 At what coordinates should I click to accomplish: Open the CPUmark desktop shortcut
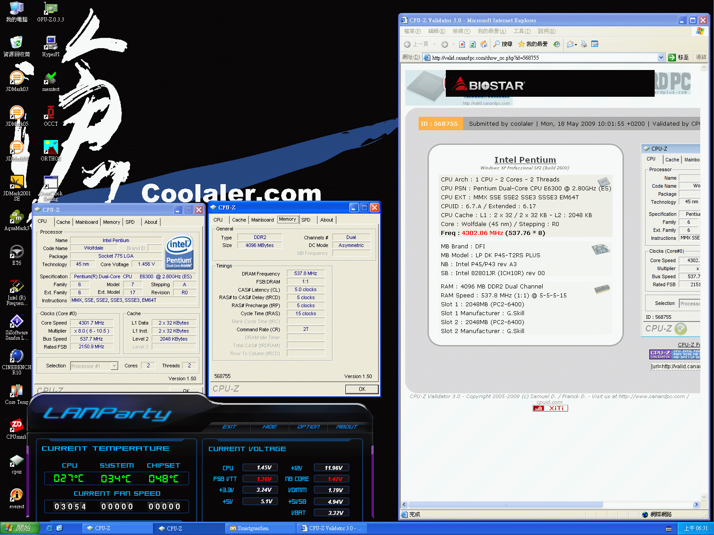coord(17,429)
